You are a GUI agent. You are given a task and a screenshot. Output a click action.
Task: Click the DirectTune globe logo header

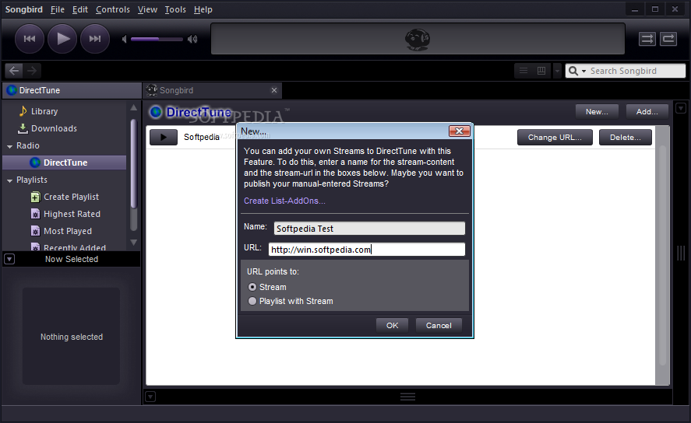point(190,112)
